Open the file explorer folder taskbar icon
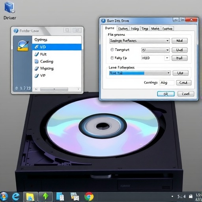This screenshot has width=202, height=202. click(x=30, y=197)
